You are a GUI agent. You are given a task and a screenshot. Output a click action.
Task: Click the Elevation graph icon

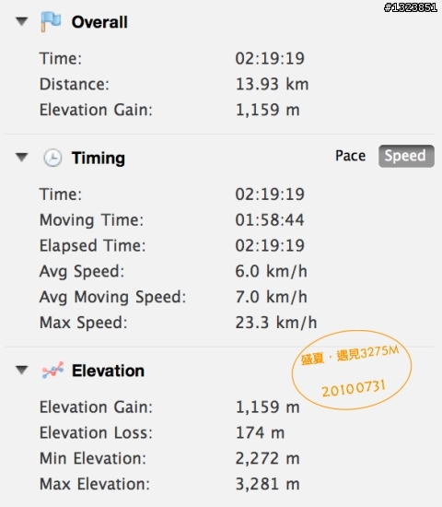52,371
